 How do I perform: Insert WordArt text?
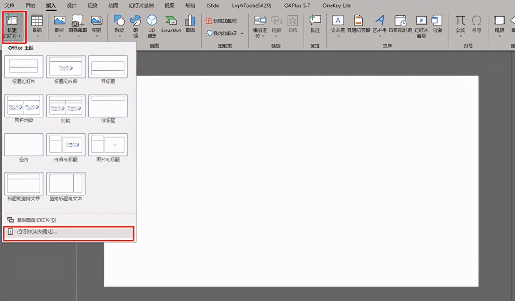pyautogui.click(x=380, y=26)
